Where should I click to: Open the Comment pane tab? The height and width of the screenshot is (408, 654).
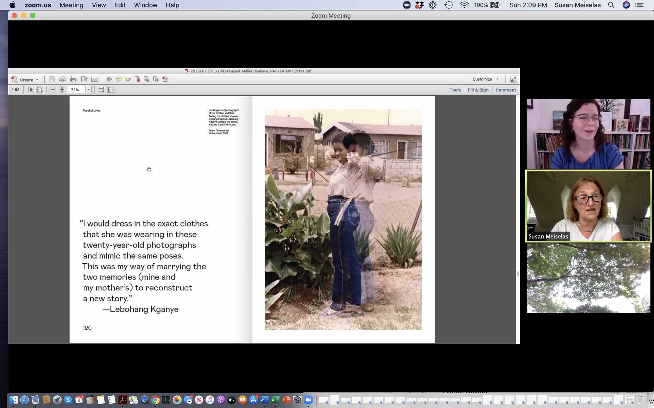[x=505, y=90]
